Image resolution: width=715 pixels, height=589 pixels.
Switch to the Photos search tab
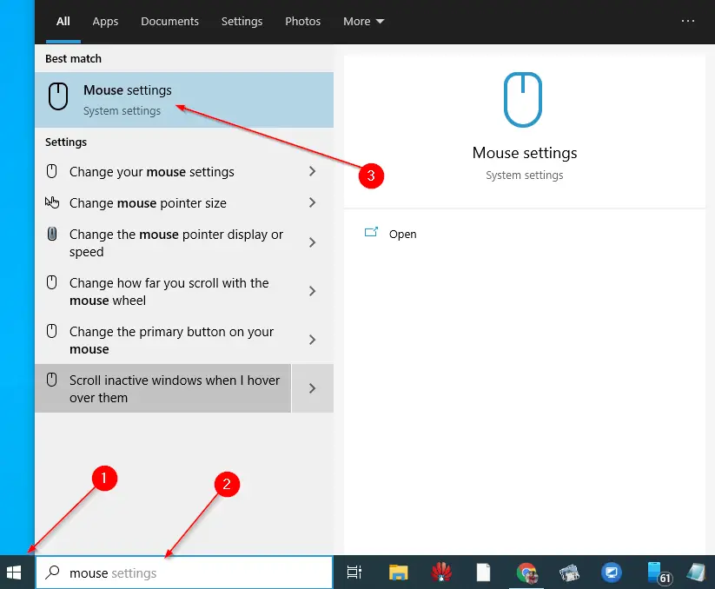pyautogui.click(x=303, y=22)
